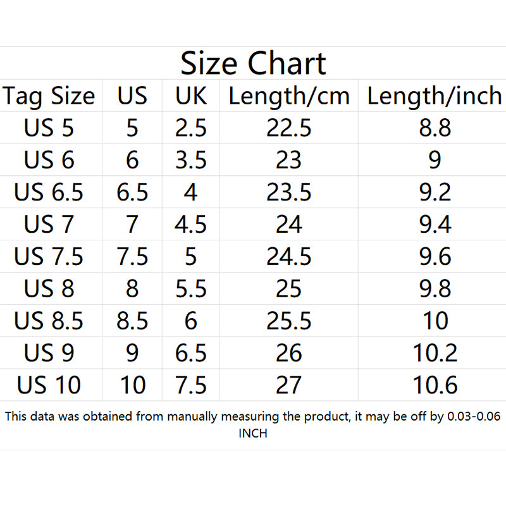This screenshot has height=506, width=506.
Task: Select the 'US 7.5' tag size cell
Action: (49, 257)
